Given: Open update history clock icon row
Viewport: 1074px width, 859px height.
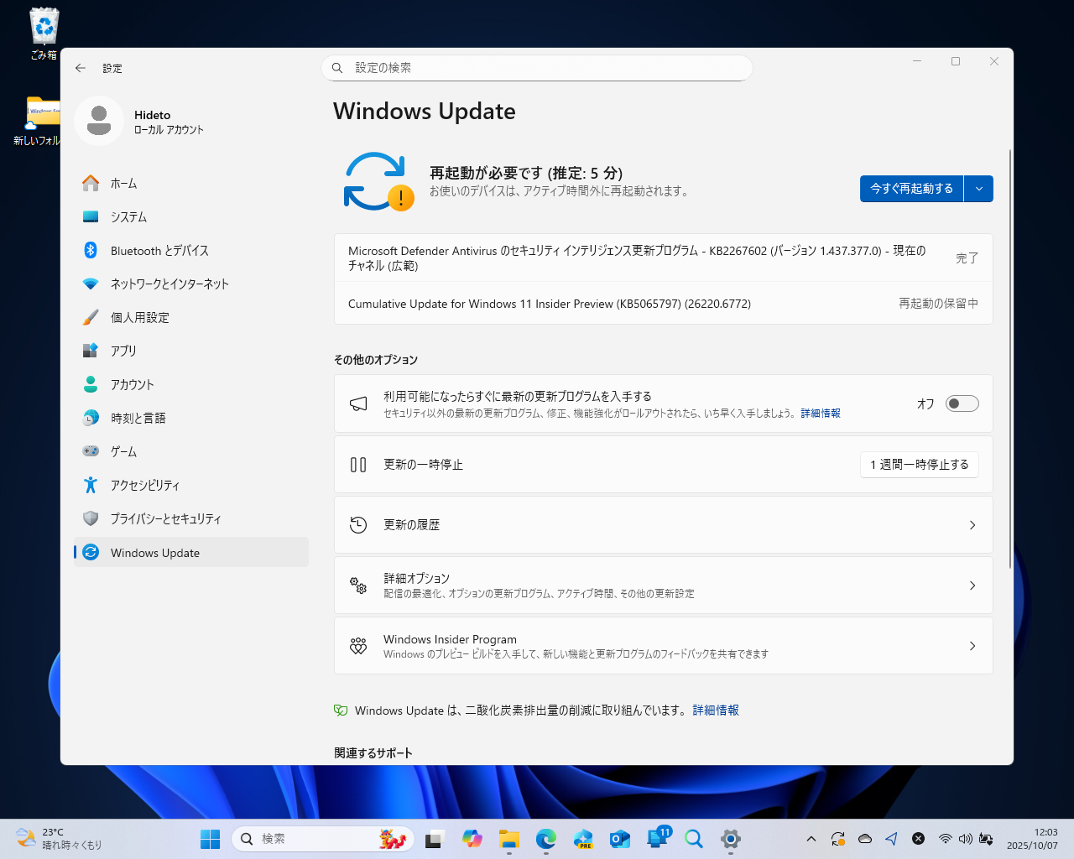Looking at the screenshot, I should coord(358,524).
